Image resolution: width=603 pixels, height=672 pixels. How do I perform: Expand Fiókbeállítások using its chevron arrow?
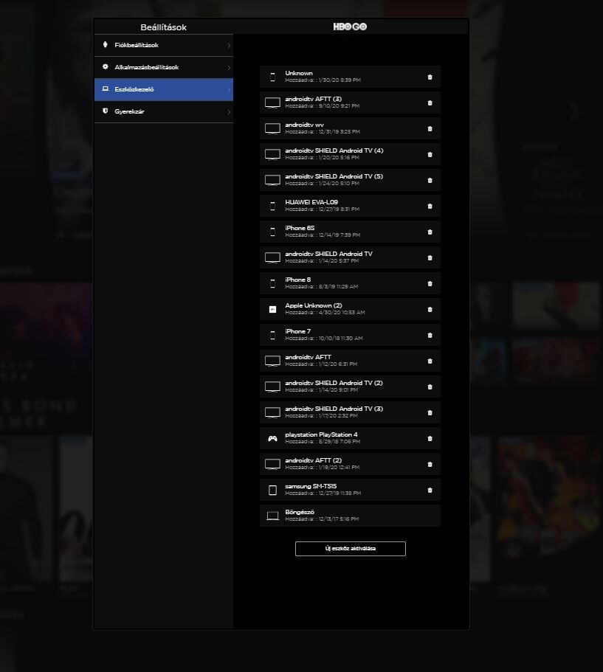click(x=229, y=46)
